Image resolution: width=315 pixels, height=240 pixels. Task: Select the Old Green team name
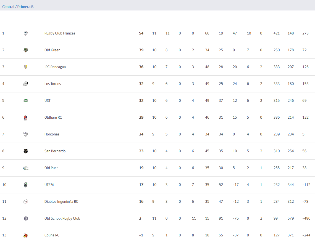52,50
